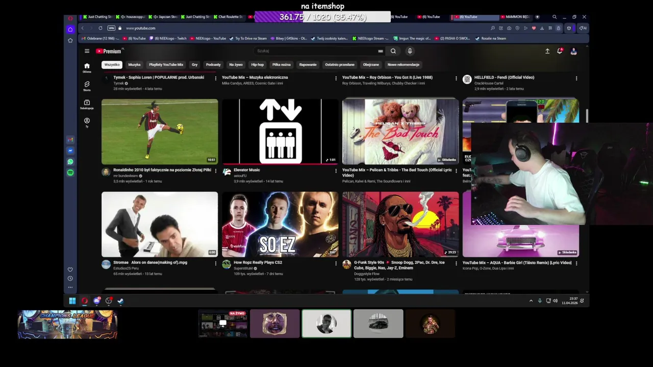Open the Try To Drive na Steam bookmark
The image size is (653, 367).
pyautogui.click(x=248, y=38)
